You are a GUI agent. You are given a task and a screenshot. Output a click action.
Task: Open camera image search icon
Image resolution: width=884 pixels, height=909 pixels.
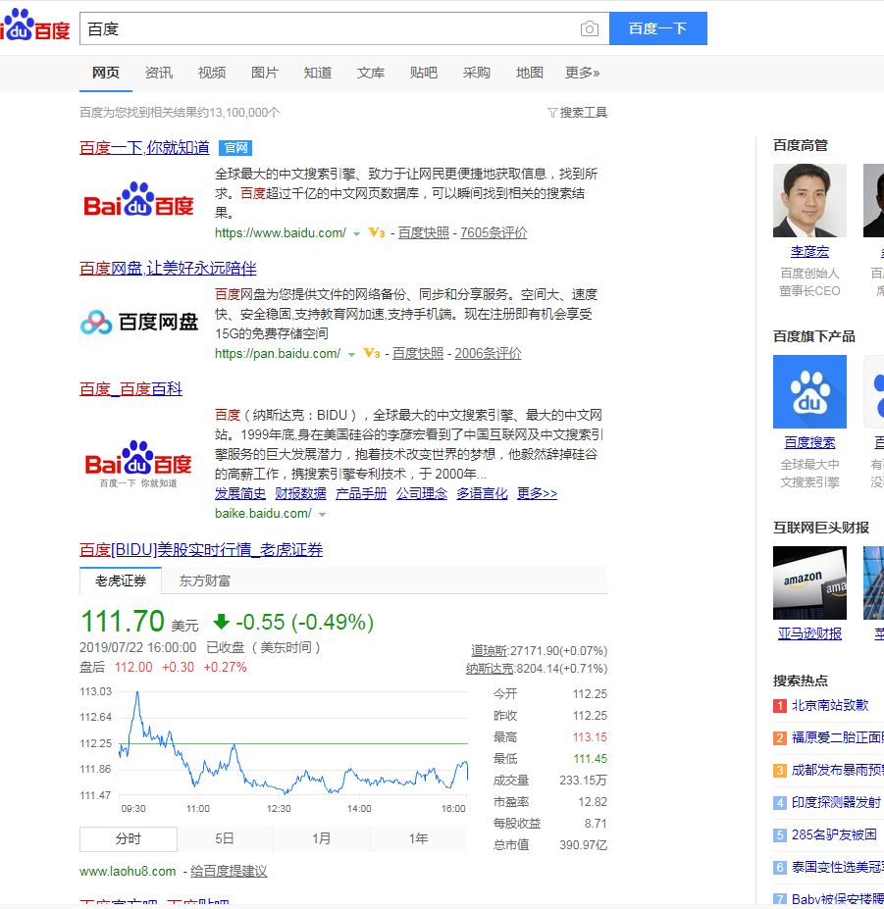(590, 28)
